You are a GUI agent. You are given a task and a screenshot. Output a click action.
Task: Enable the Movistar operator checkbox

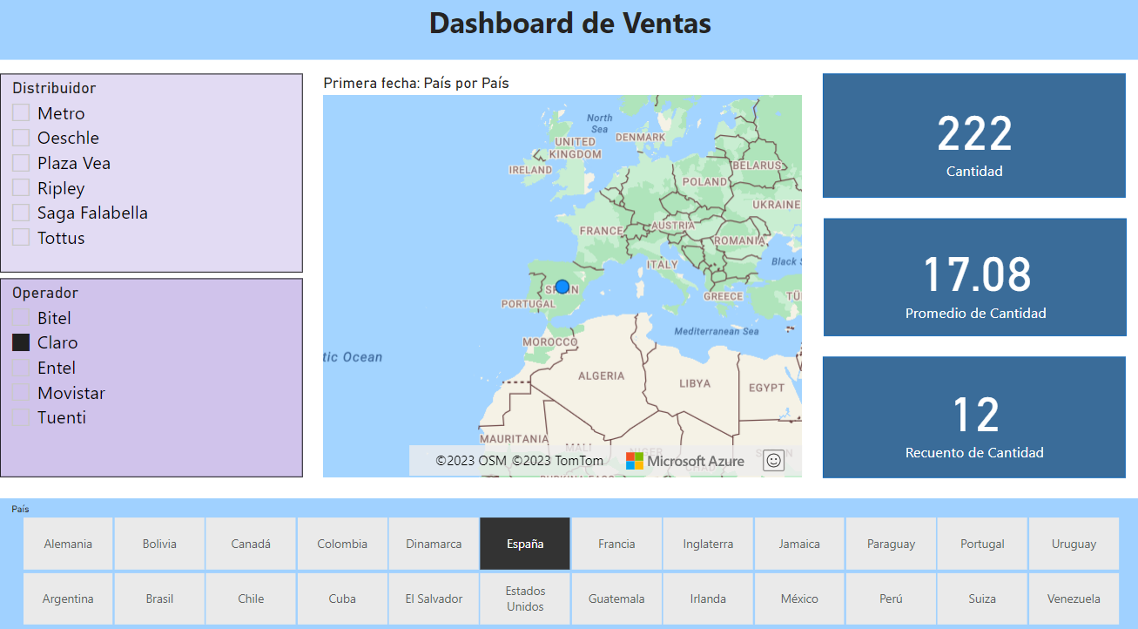(21, 393)
